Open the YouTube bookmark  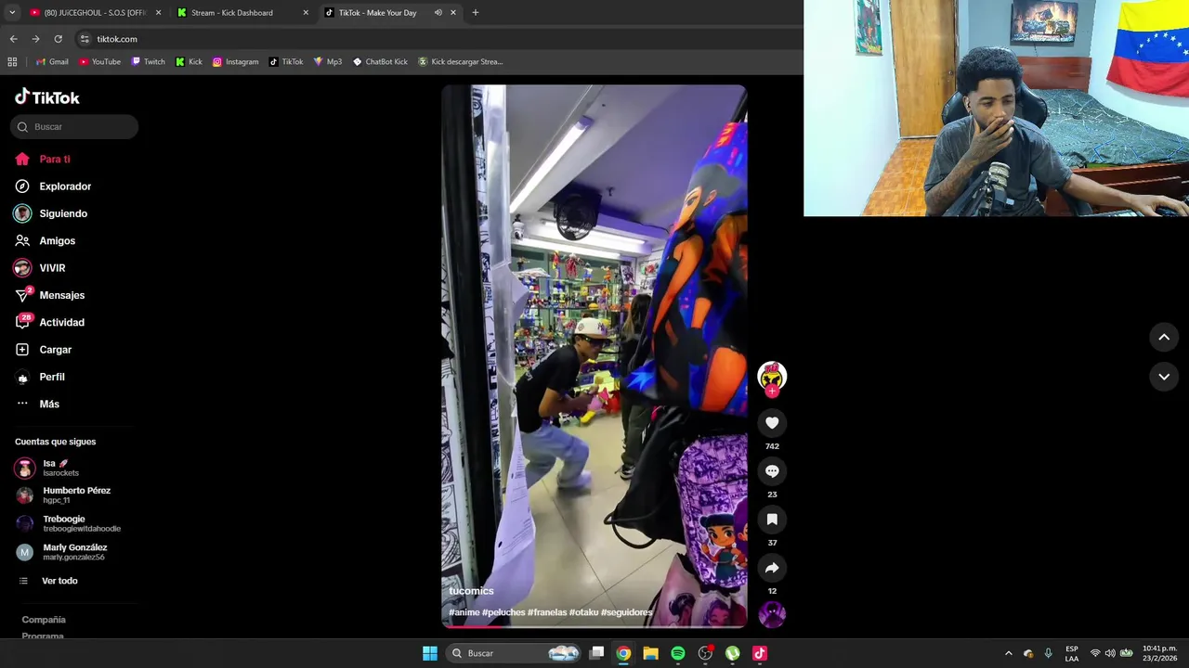pos(99,62)
